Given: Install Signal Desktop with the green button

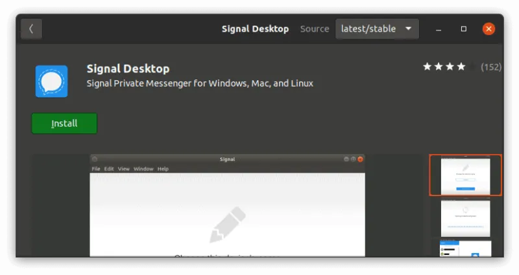Looking at the screenshot, I should coord(64,124).
